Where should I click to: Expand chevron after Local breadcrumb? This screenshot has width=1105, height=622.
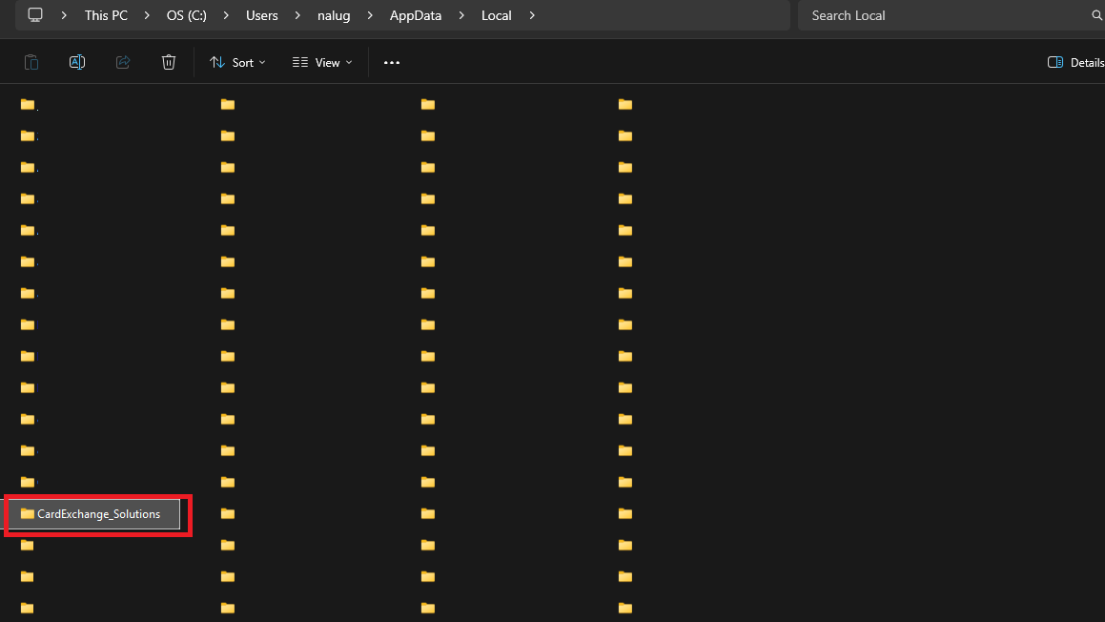point(532,15)
